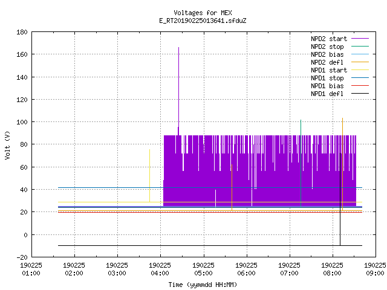Click the 'NPD1 stop' legend label

327,78
